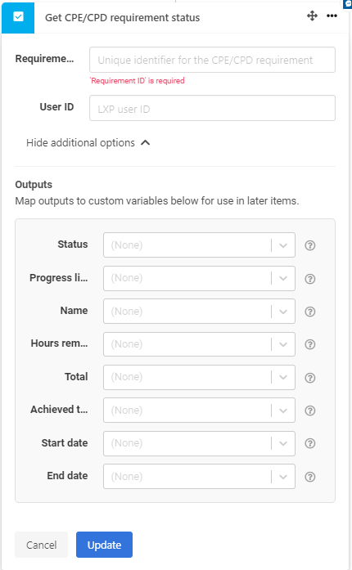
Task: Click the help icon beside Total output
Action: (x=309, y=378)
